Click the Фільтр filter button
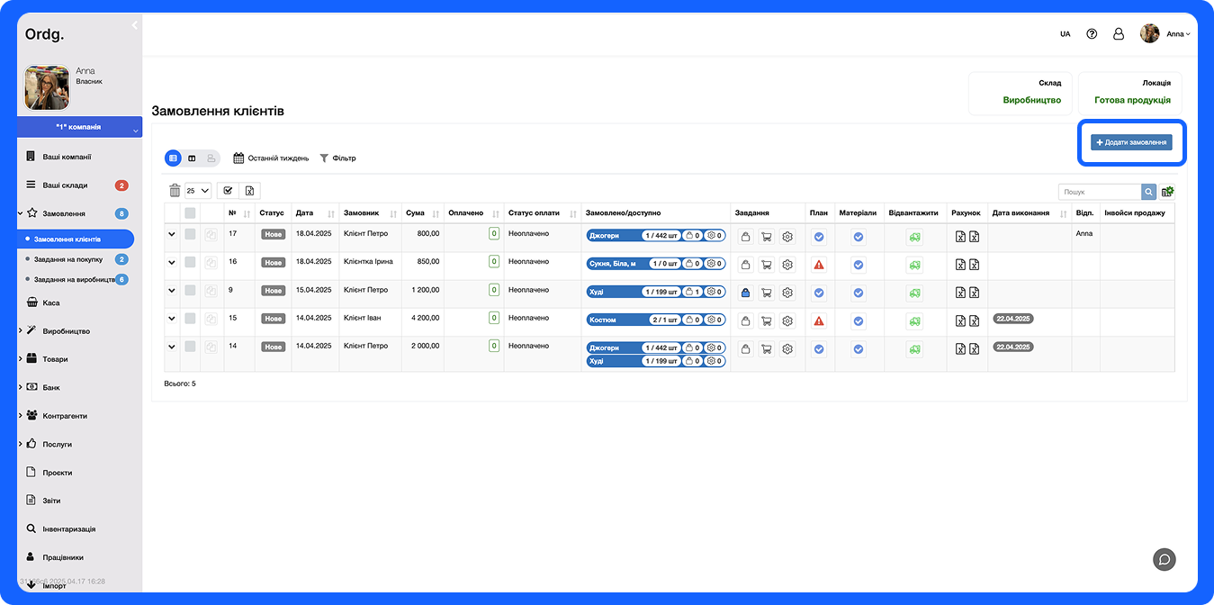Viewport: 1214px width, 605px height. tap(337, 158)
